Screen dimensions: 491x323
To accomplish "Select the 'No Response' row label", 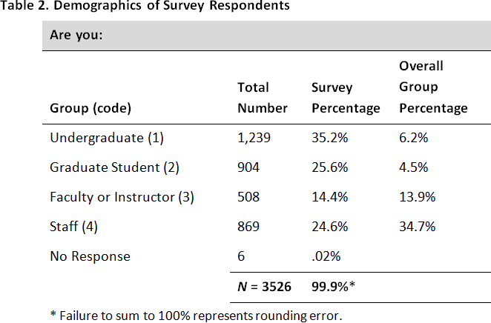I will coord(90,256).
